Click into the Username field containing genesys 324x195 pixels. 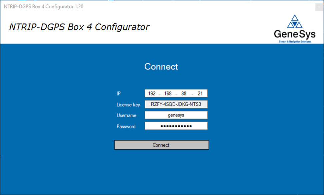point(176,115)
